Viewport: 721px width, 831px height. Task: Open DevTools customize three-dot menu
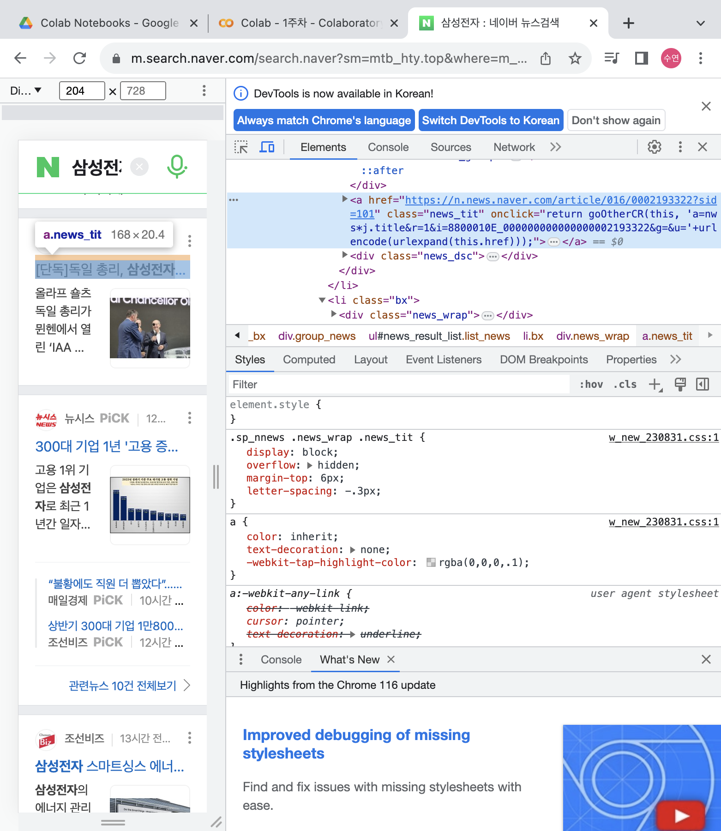click(x=680, y=147)
